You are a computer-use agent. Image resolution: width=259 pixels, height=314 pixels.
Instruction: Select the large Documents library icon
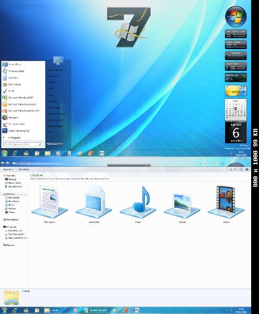(x=50, y=202)
